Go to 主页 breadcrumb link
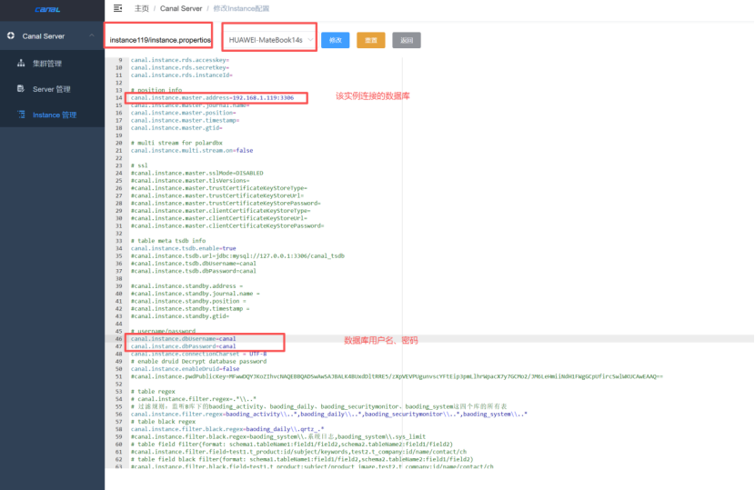This screenshot has height=490, width=755. (142, 9)
